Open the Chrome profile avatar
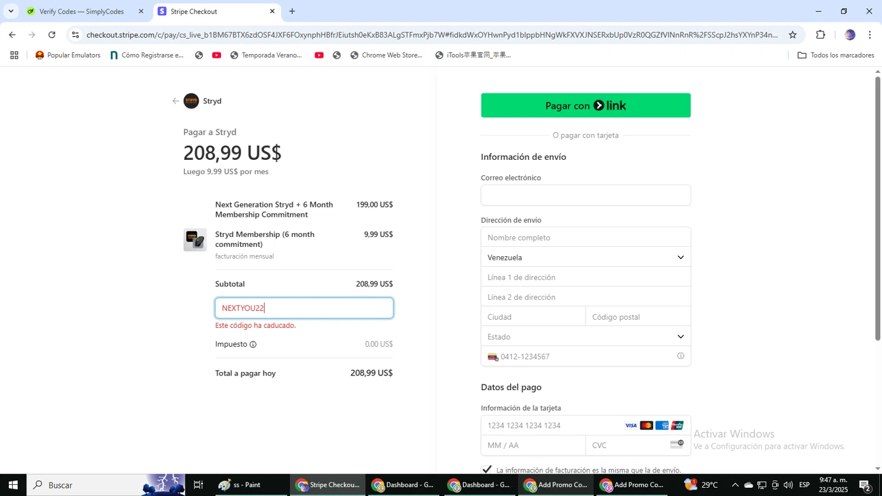 point(850,35)
